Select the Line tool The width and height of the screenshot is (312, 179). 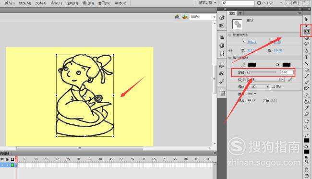pos(307,64)
